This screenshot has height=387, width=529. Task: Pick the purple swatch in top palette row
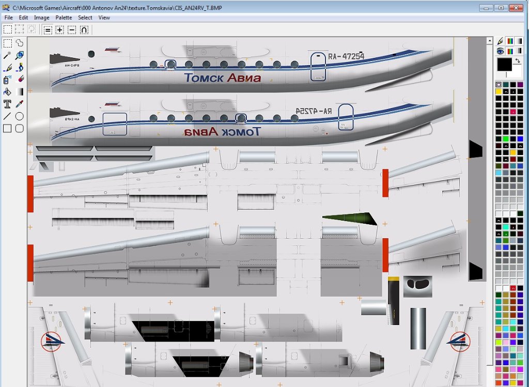point(520,85)
